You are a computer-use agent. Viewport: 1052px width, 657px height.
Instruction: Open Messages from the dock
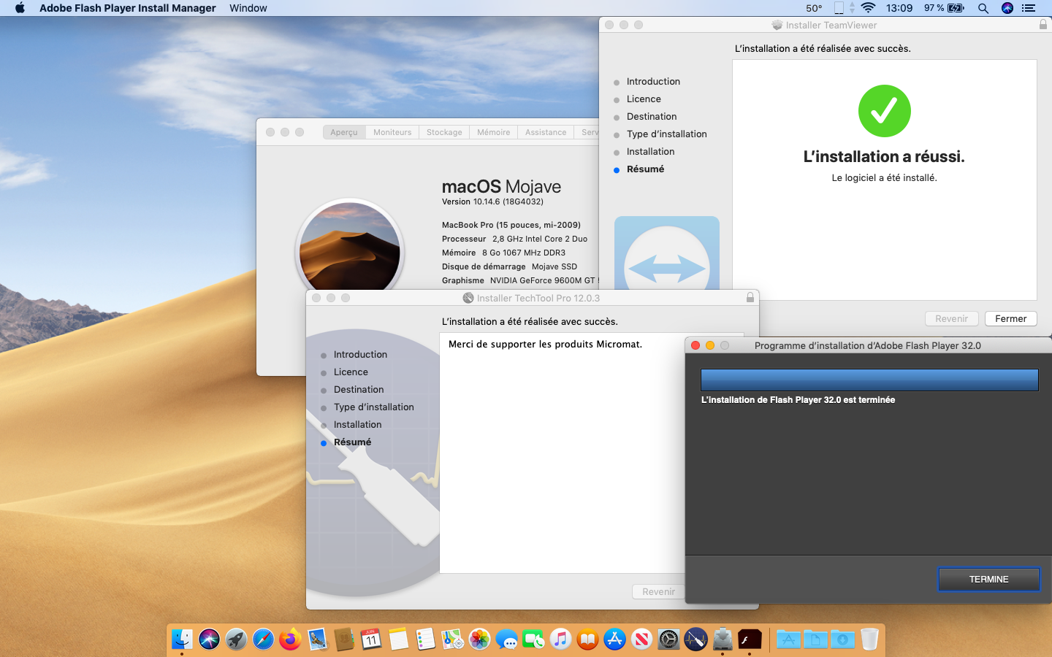point(506,639)
